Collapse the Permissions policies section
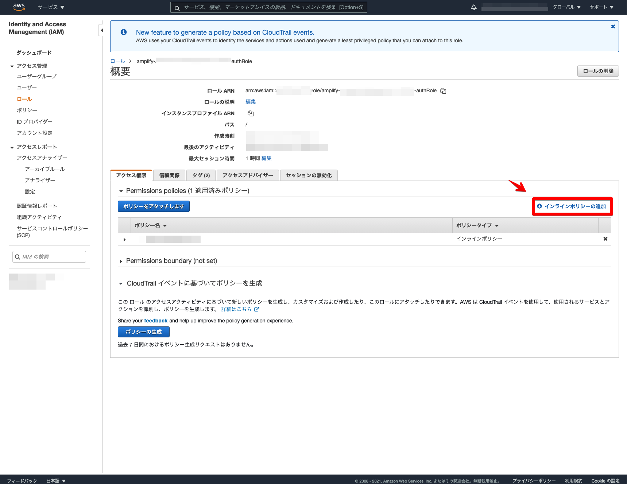 point(121,191)
